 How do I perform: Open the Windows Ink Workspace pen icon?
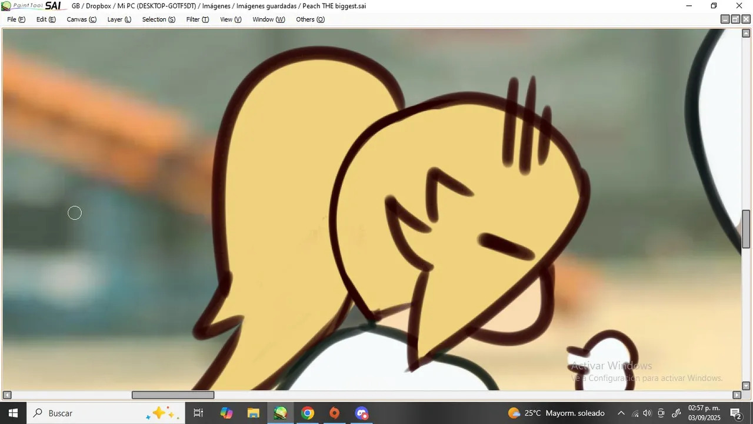(x=677, y=413)
